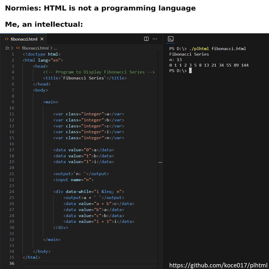Click the html lang="en" line
This screenshot has height=269, width=269.
point(43,60)
